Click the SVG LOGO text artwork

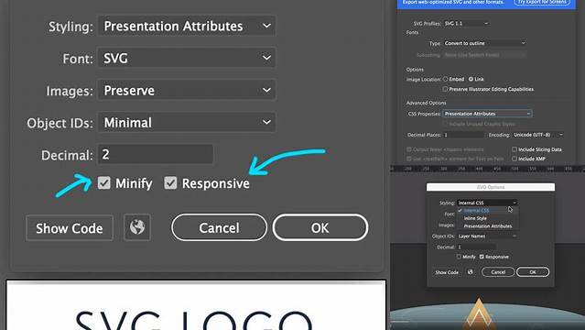click(x=194, y=319)
